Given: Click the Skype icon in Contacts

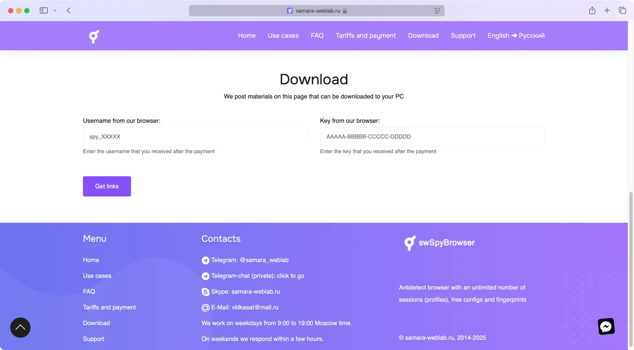Looking at the screenshot, I should point(205,292).
